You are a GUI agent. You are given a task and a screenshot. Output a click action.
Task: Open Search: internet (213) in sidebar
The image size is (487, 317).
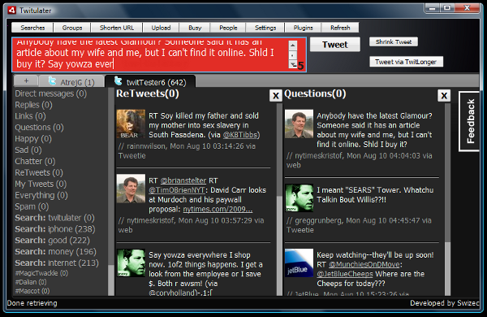57,263
